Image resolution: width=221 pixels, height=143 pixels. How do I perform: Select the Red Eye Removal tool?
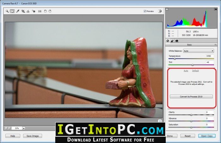[x=33, y=11]
